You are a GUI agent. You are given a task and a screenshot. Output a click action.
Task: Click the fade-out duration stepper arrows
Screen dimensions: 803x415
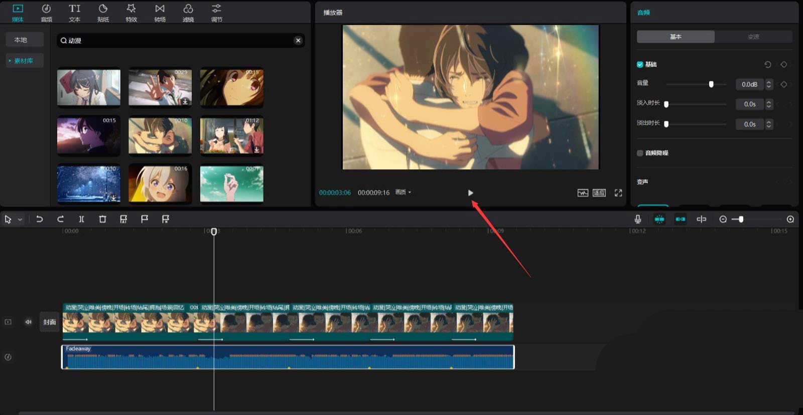768,124
